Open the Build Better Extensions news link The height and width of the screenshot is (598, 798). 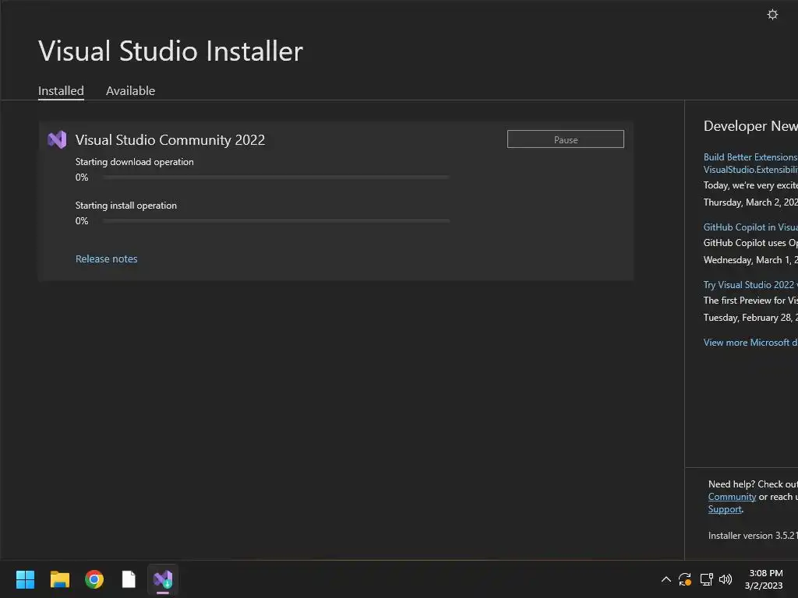pyautogui.click(x=750, y=164)
